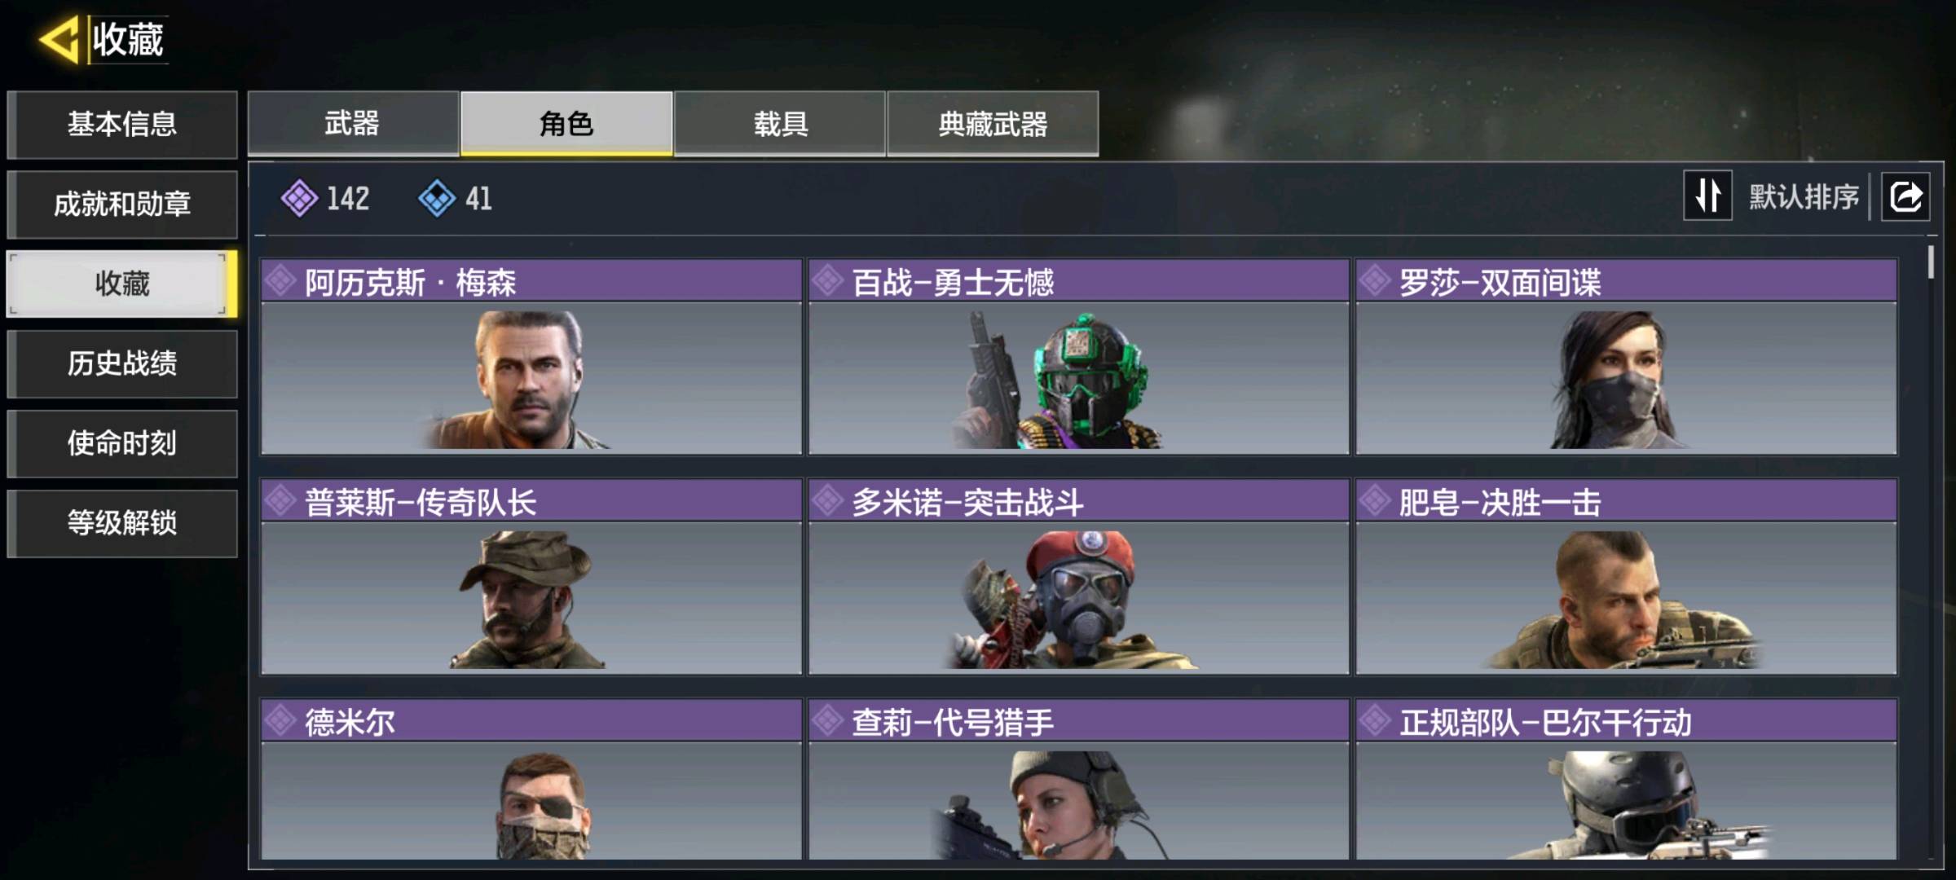The height and width of the screenshot is (880, 1956).
Task: Click the blue diamond icon beside 41
Action: coord(437,198)
